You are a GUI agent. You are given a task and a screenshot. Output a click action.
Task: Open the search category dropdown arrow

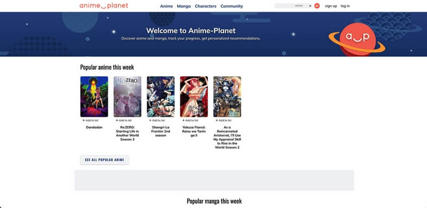click(x=310, y=6)
